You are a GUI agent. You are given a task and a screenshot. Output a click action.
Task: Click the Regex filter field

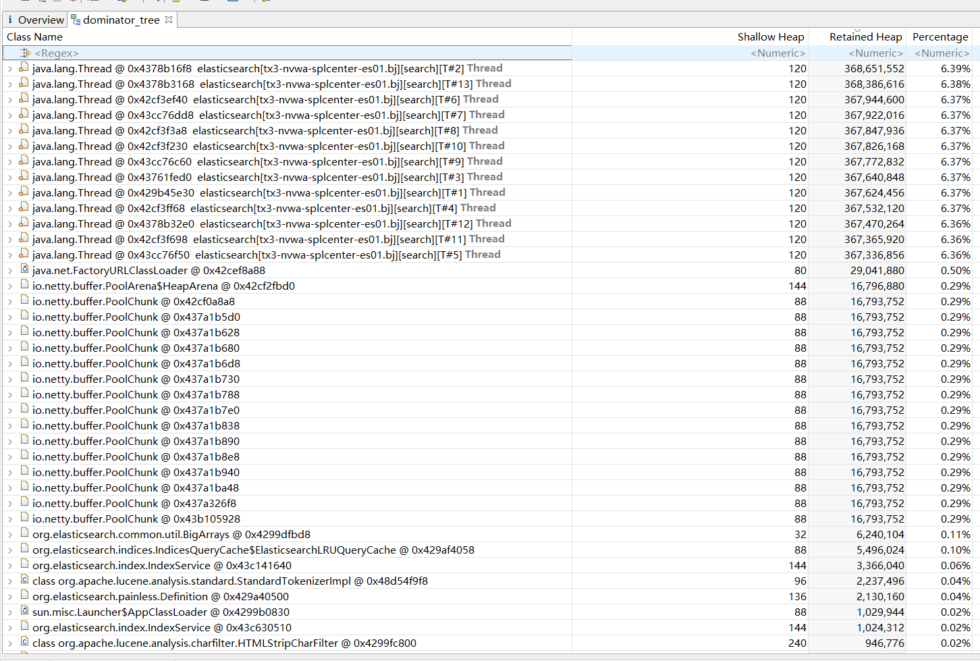(287, 53)
